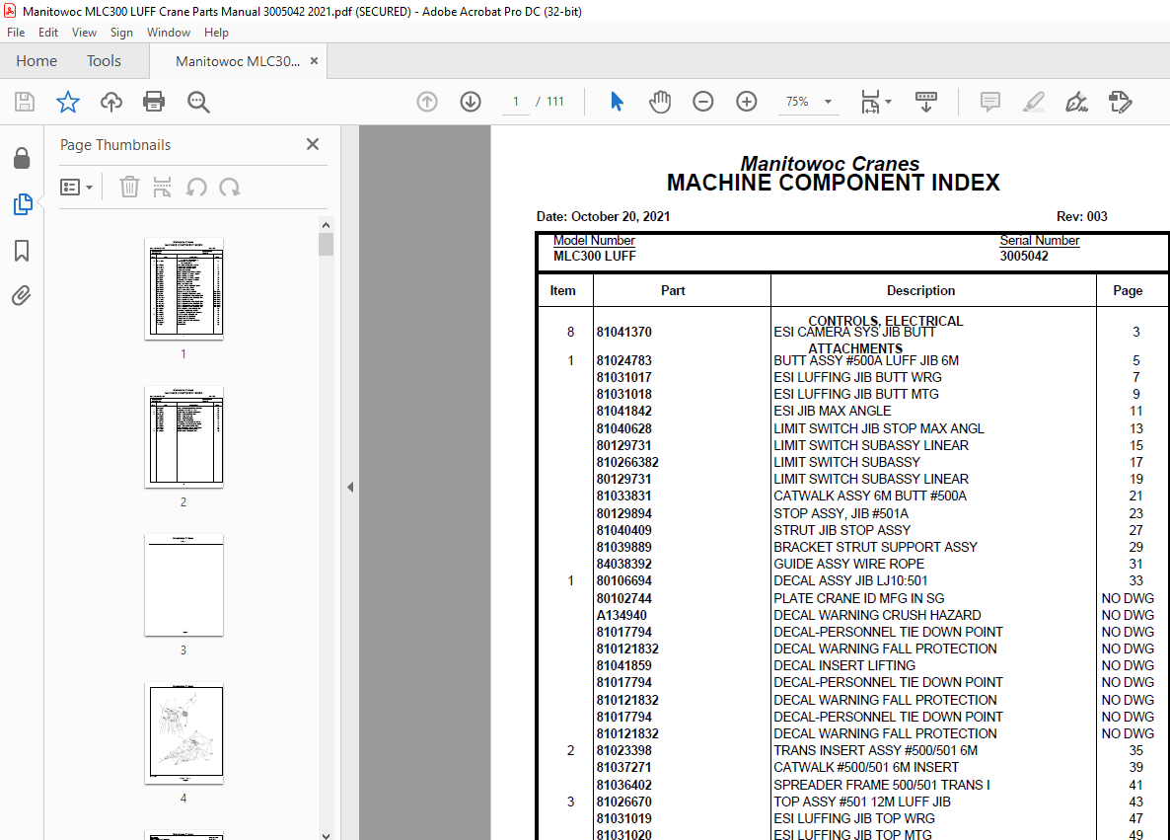Click the read mode keyboard icon
Image resolution: width=1170 pixels, height=840 pixels.
926,102
